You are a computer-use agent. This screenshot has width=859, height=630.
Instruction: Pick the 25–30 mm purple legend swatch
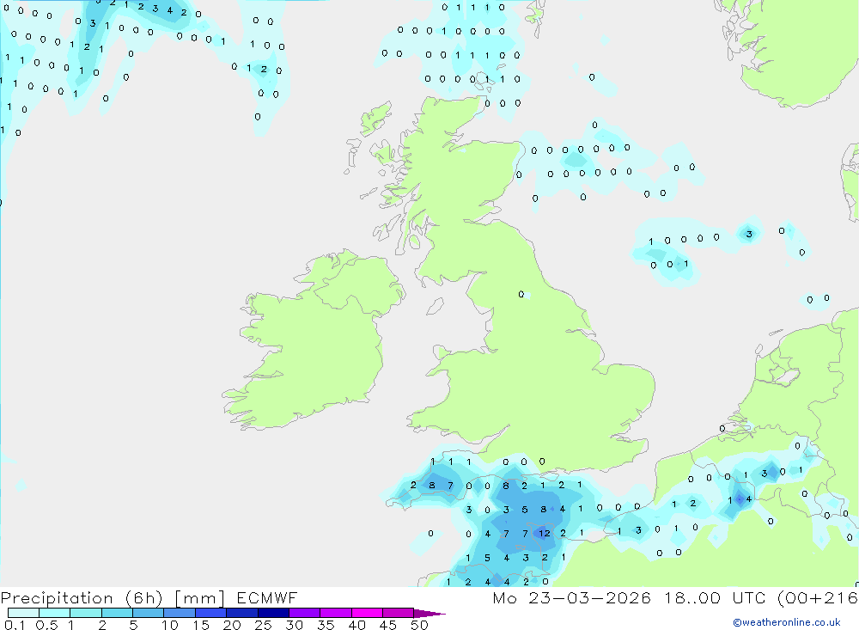pyautogui.click(x=273, y=613)
